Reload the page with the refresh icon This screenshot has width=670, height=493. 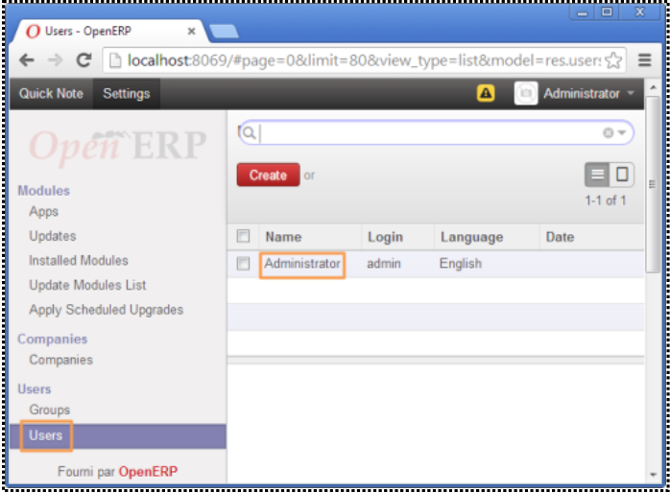tap(84, 60)
